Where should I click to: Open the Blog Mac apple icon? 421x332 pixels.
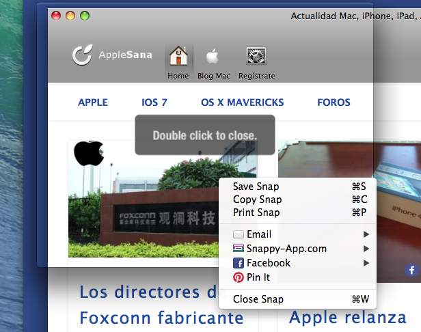(x=213, y=57)
